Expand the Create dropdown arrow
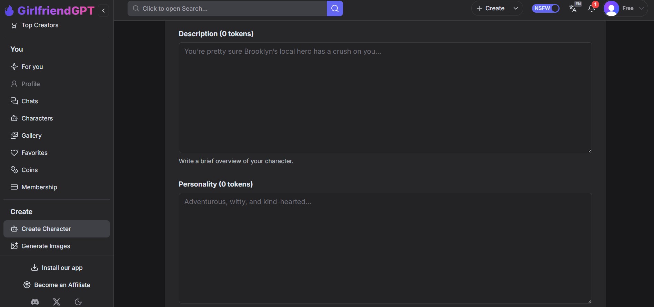654x307 pixels. tap(516, 9)
